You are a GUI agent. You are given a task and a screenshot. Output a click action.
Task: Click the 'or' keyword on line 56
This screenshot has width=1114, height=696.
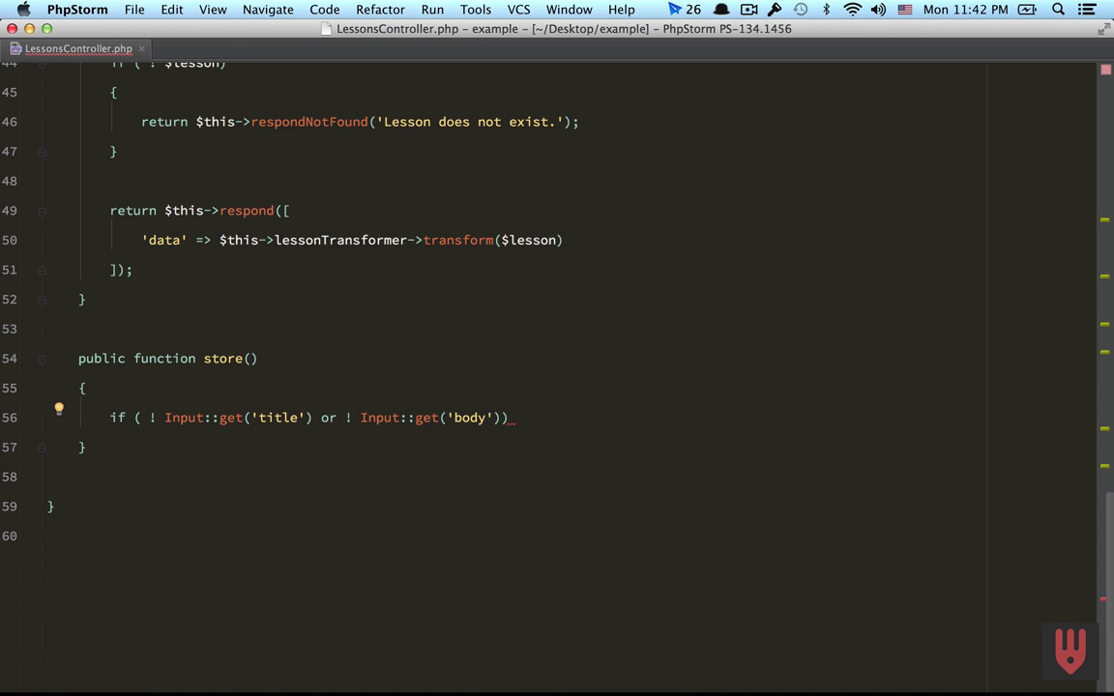328,418
